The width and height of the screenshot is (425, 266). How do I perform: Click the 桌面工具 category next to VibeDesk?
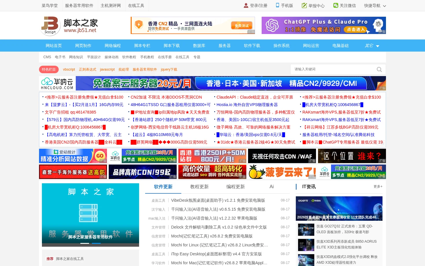[158, 201]
